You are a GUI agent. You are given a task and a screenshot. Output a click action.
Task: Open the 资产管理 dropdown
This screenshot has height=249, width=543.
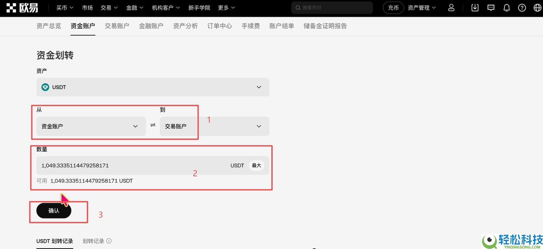click(422, 8)
